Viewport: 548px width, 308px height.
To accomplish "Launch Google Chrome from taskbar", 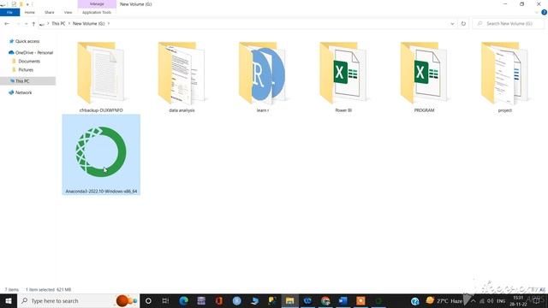I will pyautogui.click(x=325, y=300).
